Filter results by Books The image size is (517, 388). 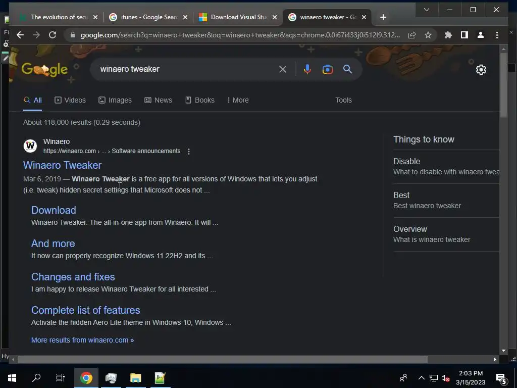200,101
